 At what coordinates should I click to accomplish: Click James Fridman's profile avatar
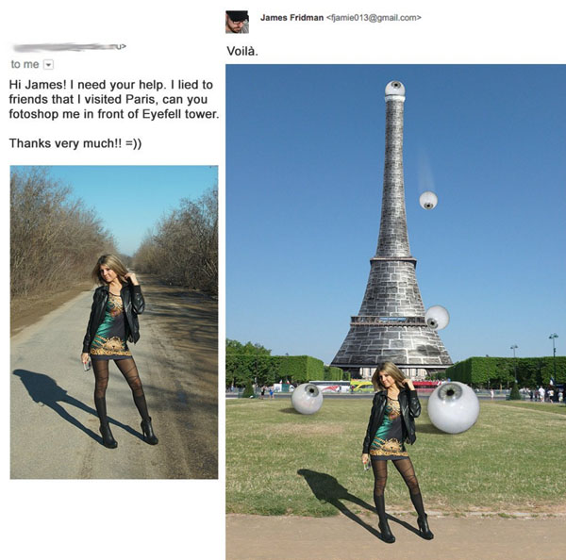coord(237,22)
